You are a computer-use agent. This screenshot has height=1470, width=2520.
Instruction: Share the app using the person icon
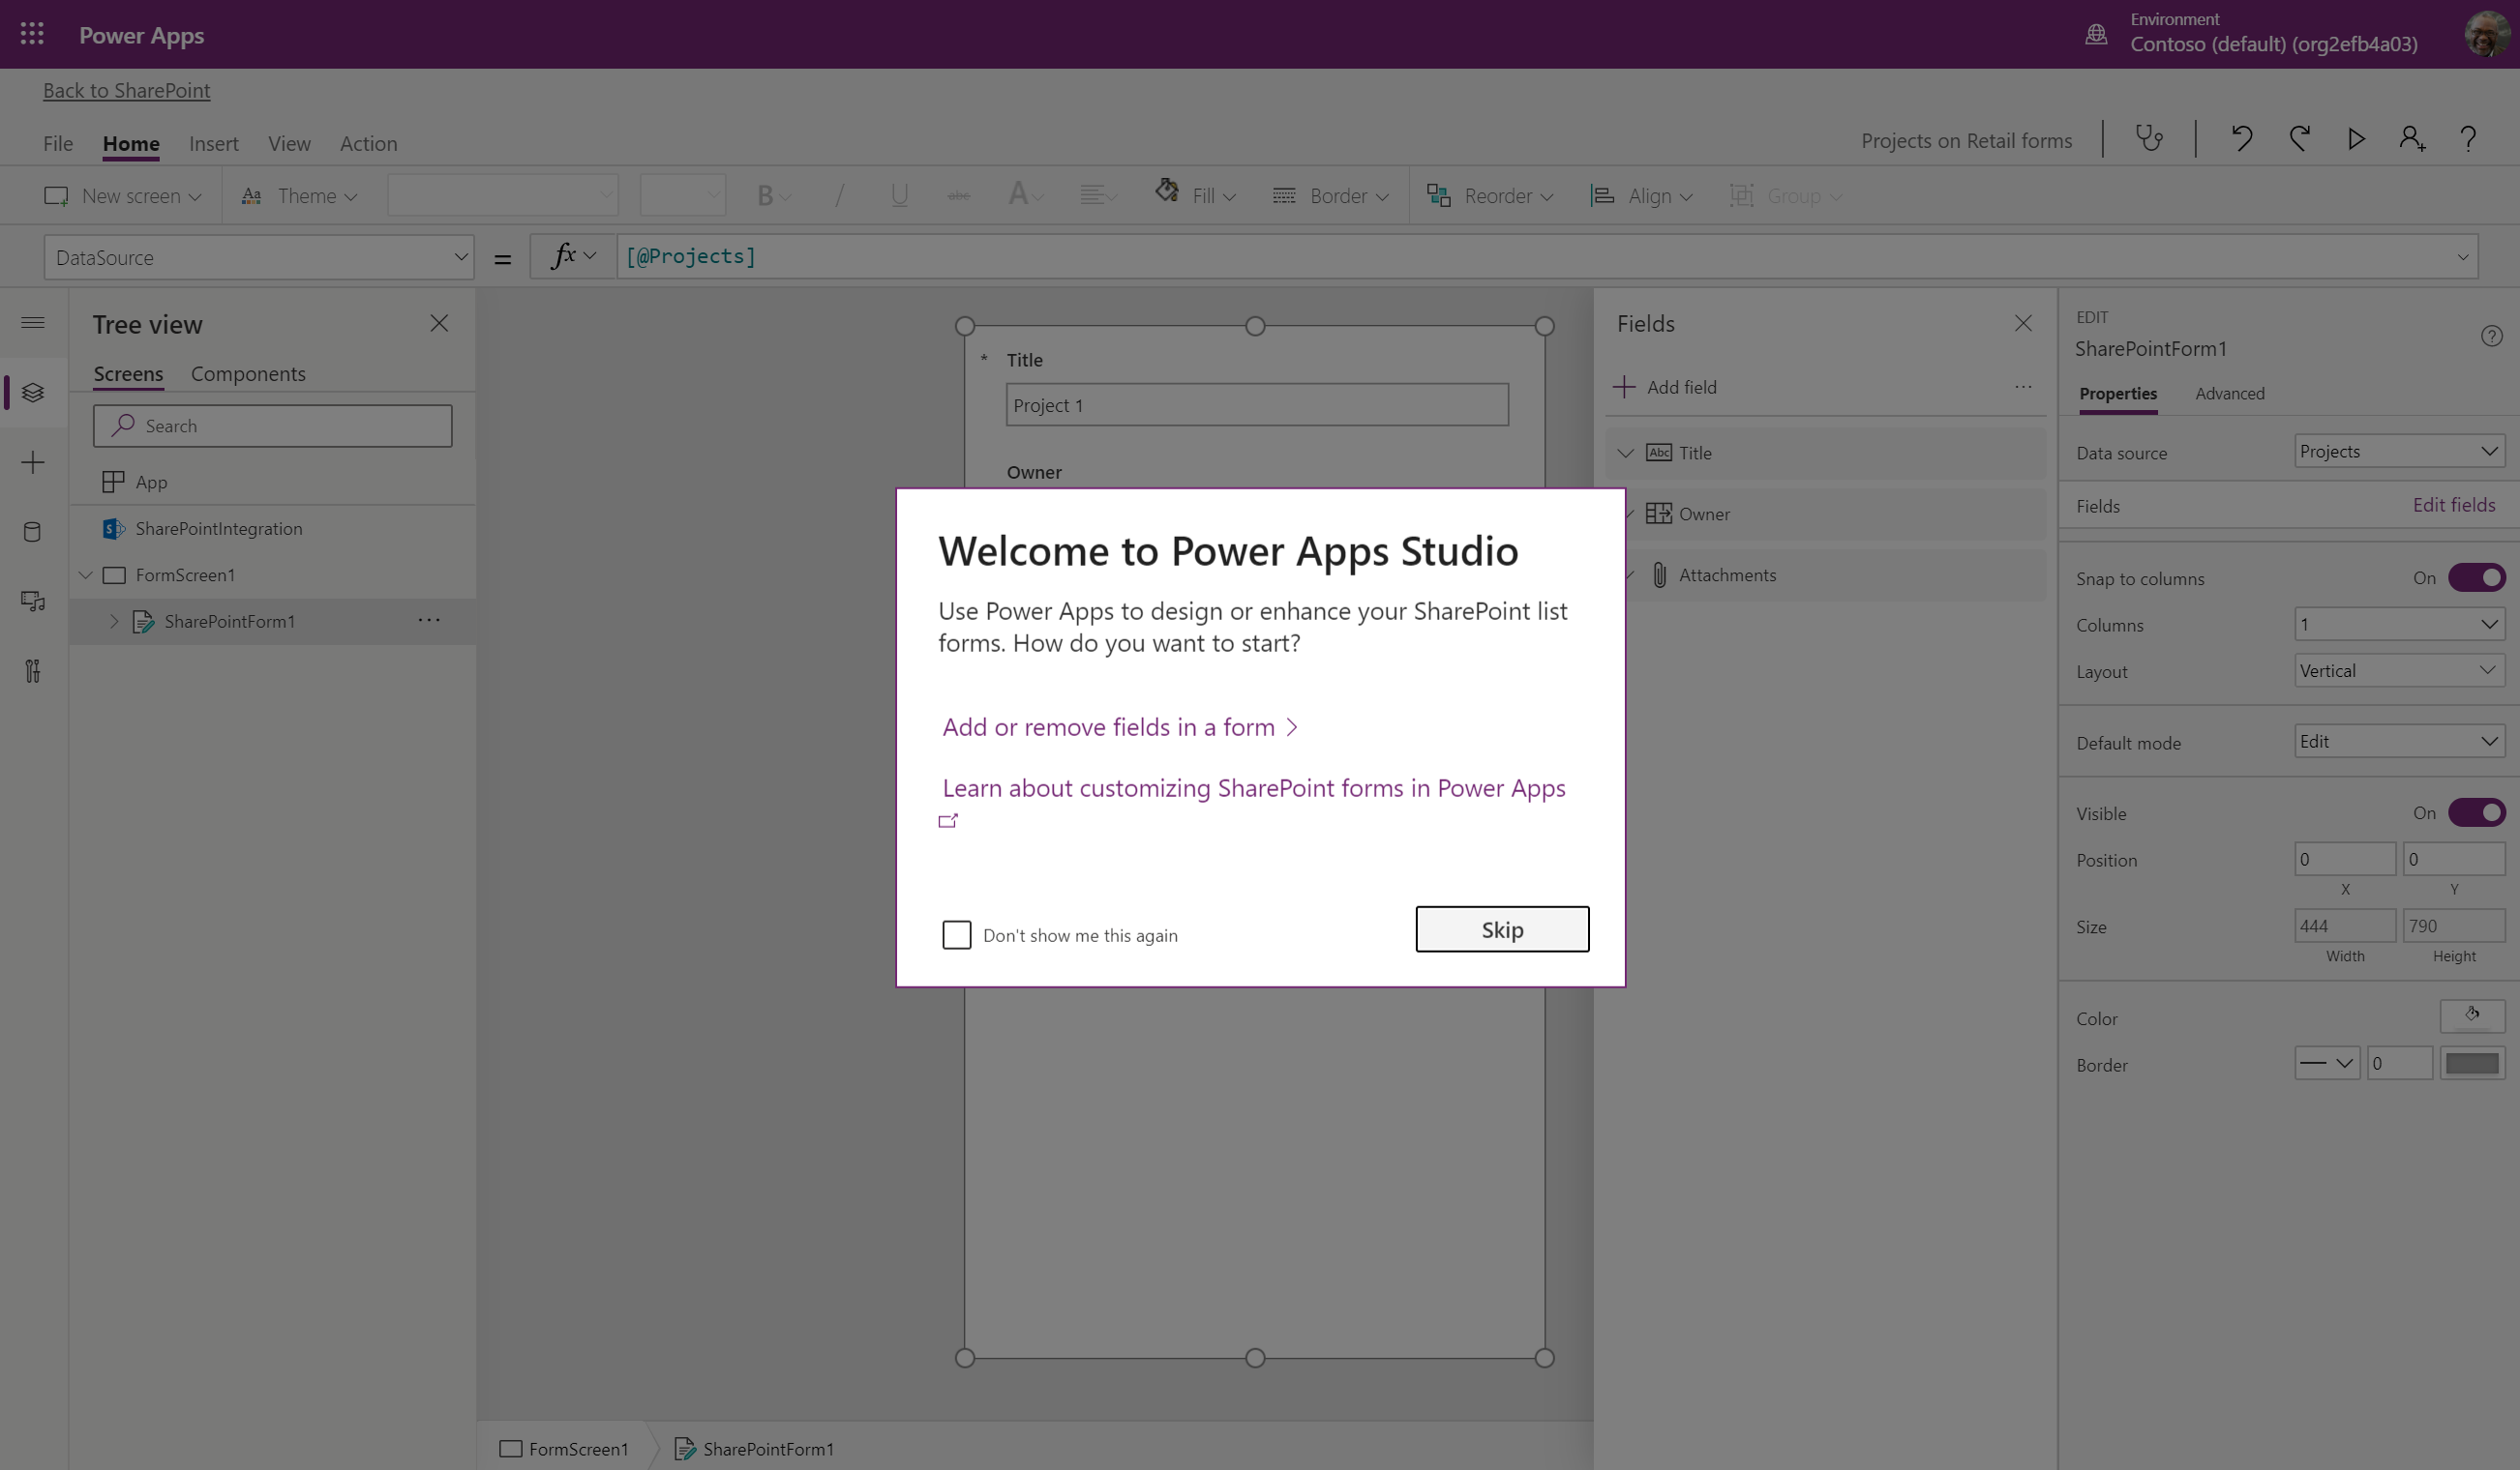(2412, 139)
